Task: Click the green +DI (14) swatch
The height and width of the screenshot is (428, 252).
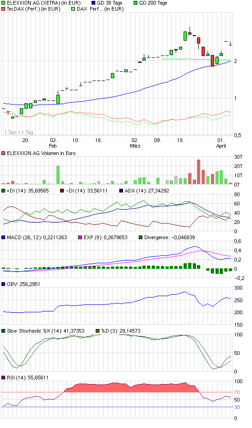Action: pyautogui.click(x=3, y=191)
